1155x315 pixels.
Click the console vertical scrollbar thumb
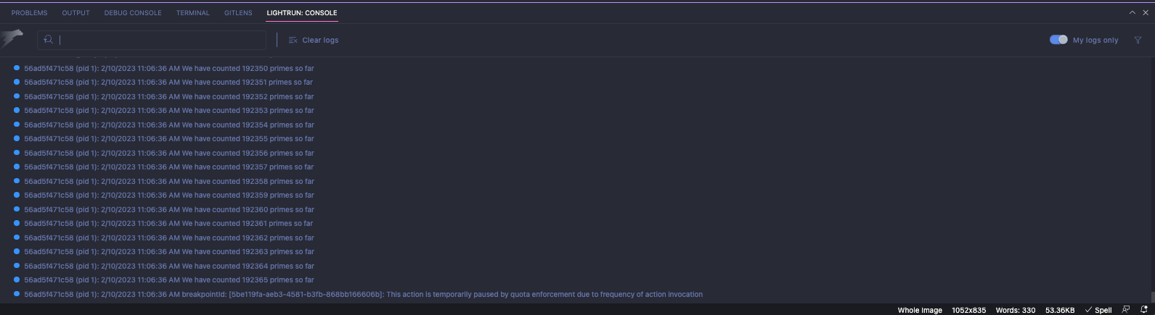click(x=1152, y=297)
